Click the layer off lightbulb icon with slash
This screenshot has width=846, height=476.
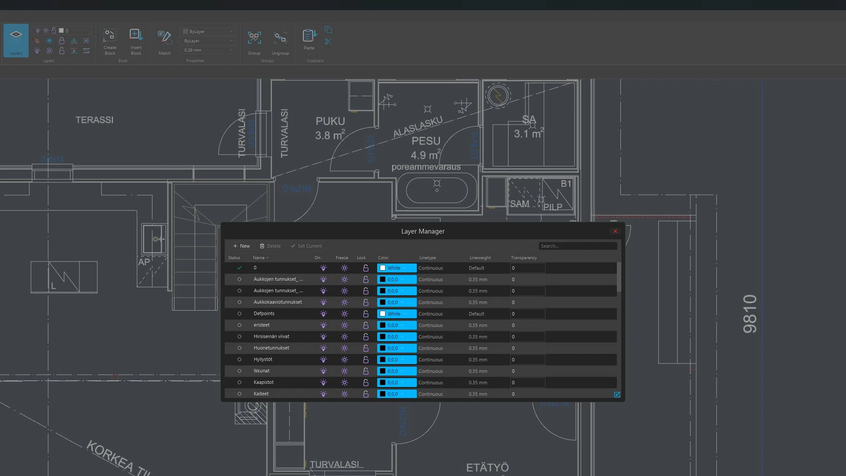[37, 41]
